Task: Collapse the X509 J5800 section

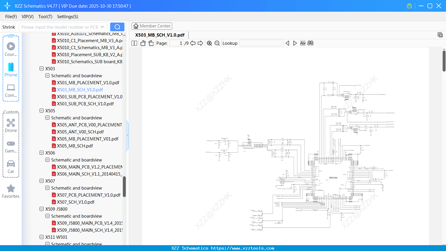Action: point(42,209)
